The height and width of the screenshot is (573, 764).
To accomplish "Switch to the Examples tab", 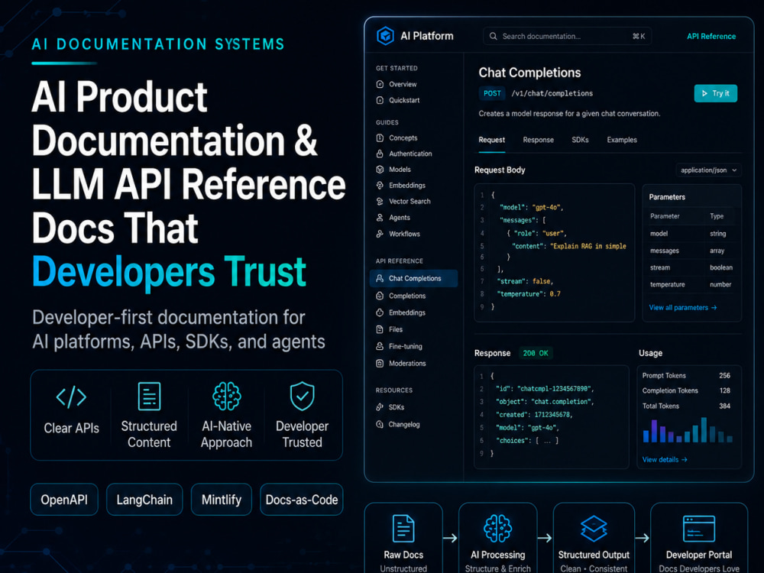I will (622, 140).
